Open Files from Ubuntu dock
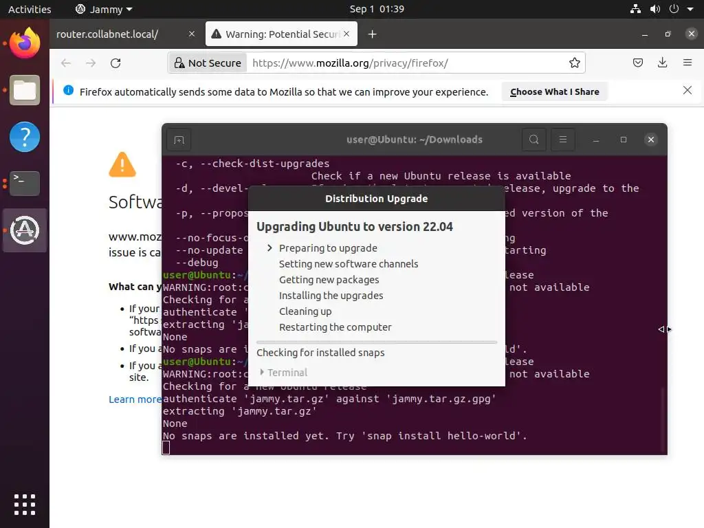 click(25, 90)
